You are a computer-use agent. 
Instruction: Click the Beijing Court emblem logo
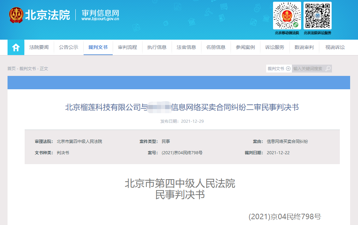pyautogui.click(x=16, y=15)
